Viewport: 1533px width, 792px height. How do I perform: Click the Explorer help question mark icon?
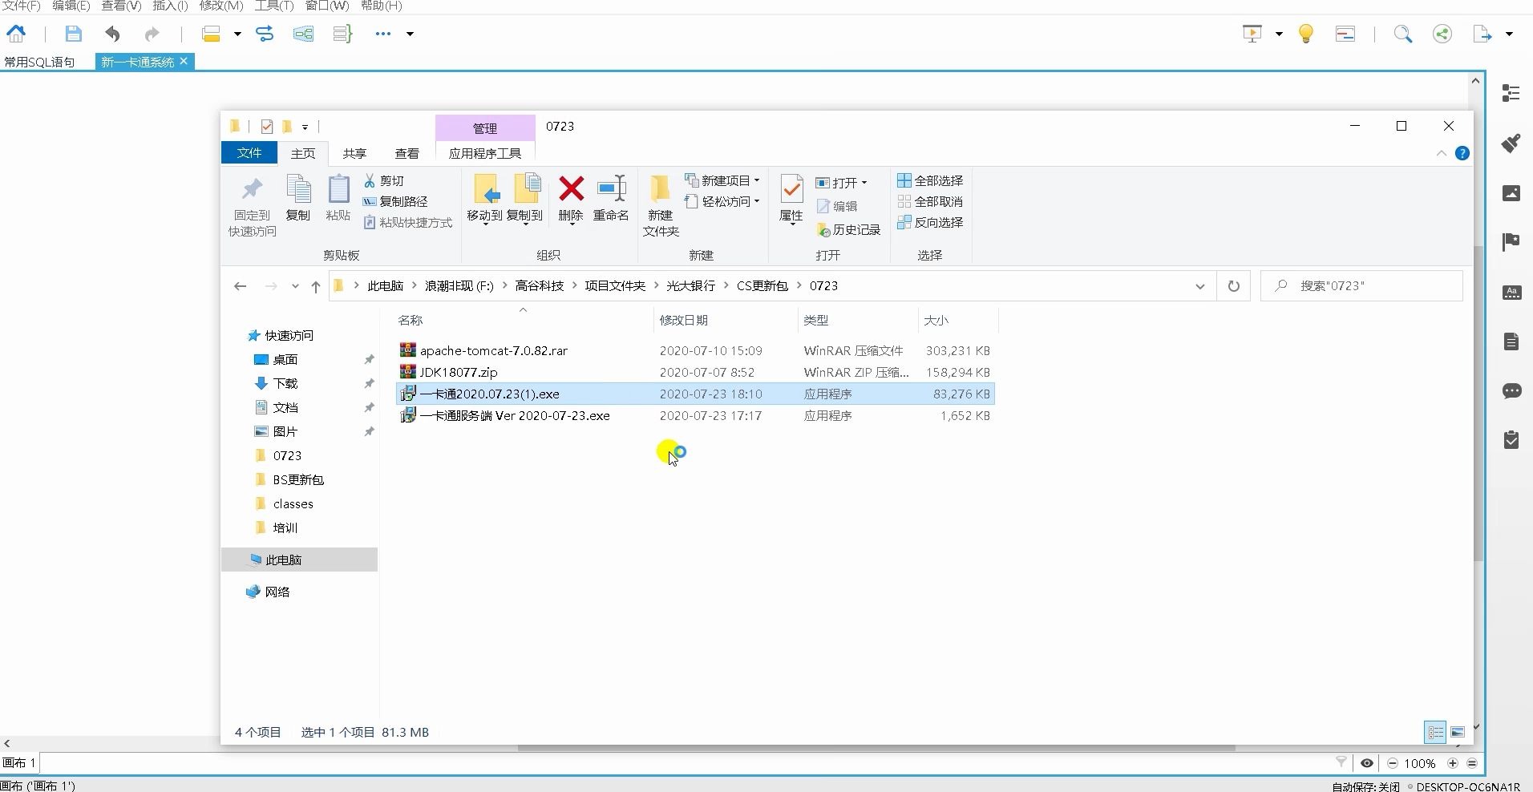pyautogui.click(x=1462, y=153)
